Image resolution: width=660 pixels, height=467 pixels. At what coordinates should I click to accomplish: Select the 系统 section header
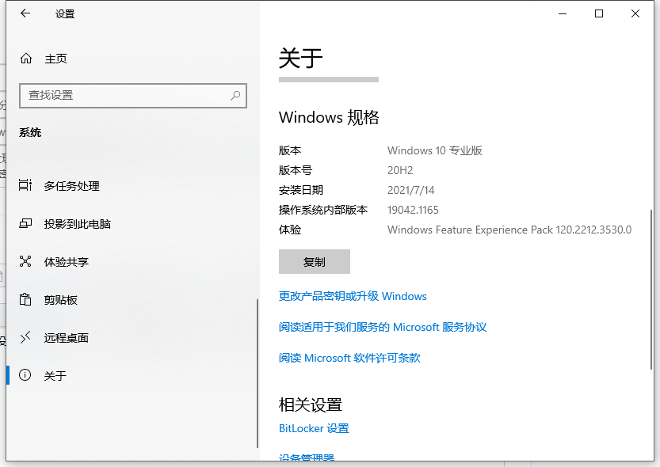click(30, 132)
